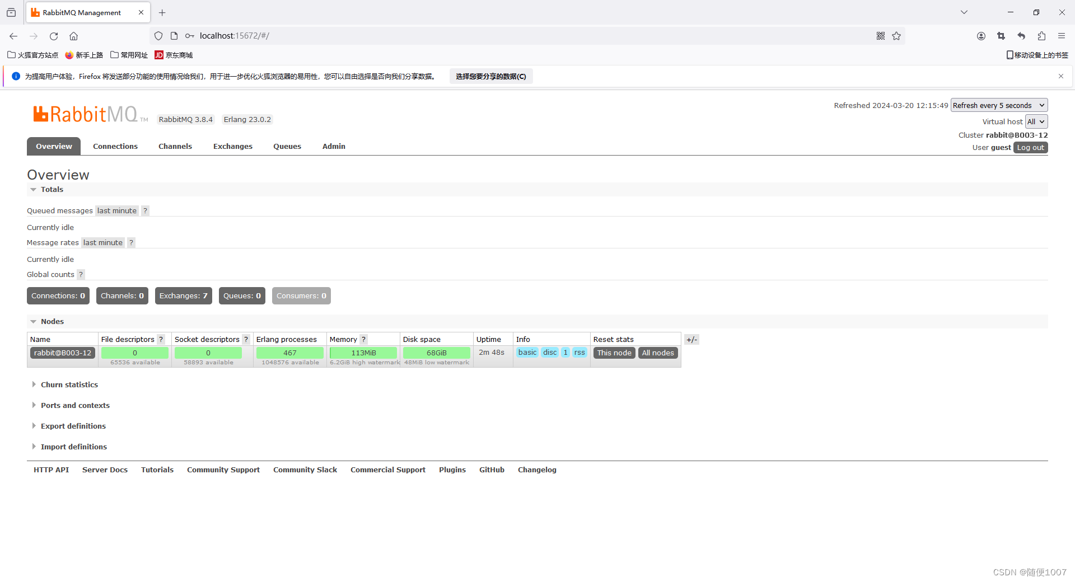This screenshot has width=1075, height=582.
Task: Open the mobile device bookmarks folder
Action: 1037,55
